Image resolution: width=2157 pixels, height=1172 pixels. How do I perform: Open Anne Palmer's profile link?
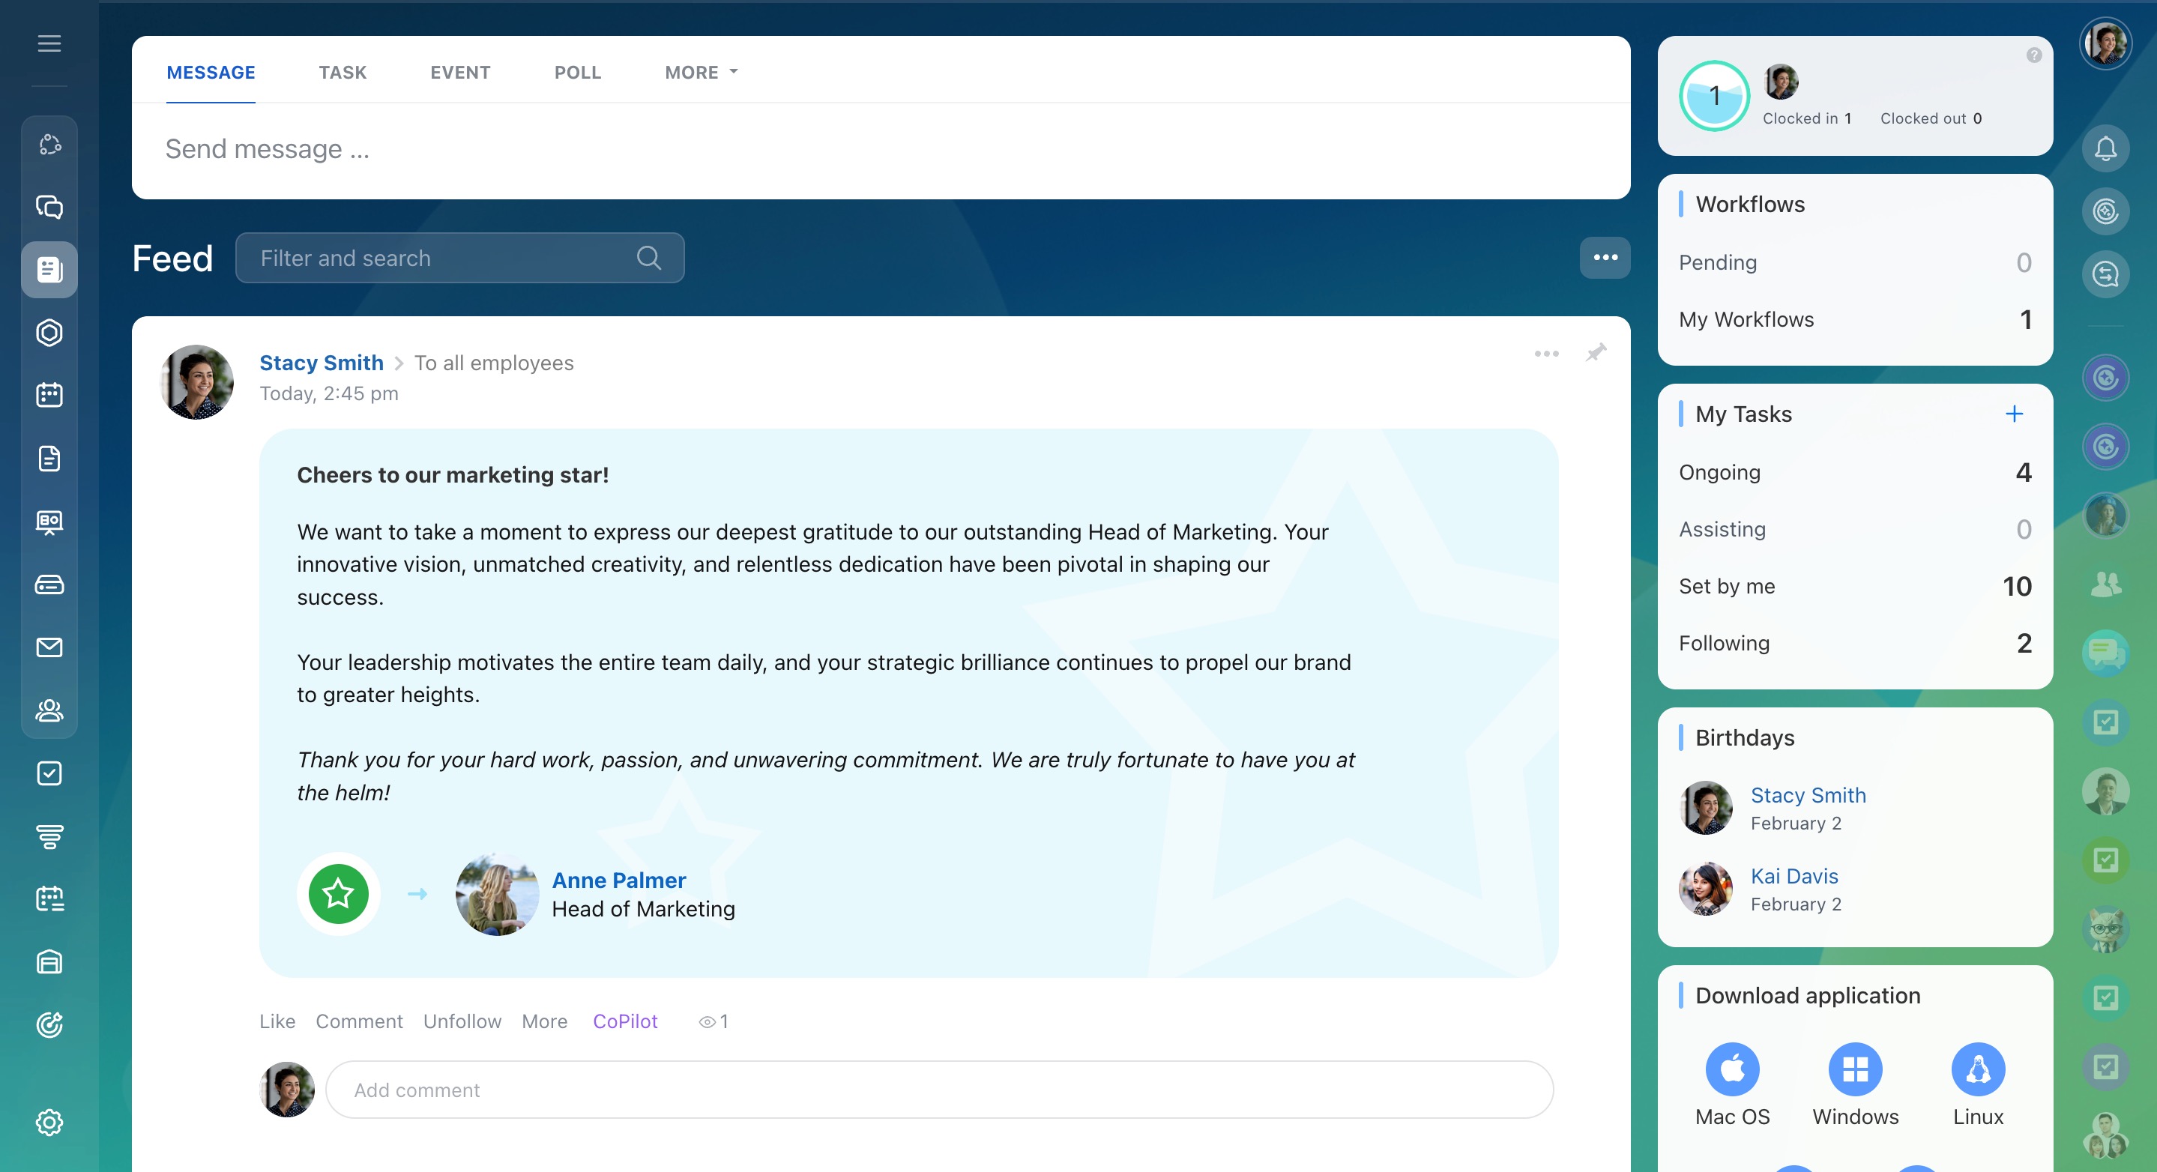pyautogui.click(x=619, y=880)
